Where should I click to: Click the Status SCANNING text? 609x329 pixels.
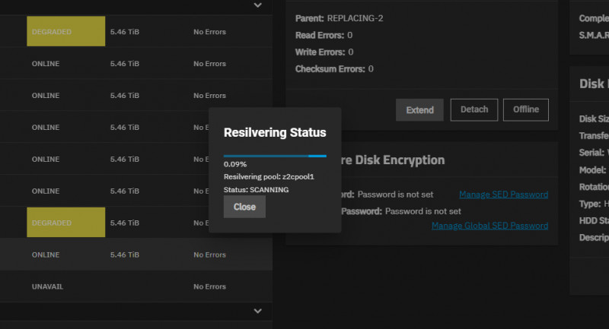[x=256, y=189]
